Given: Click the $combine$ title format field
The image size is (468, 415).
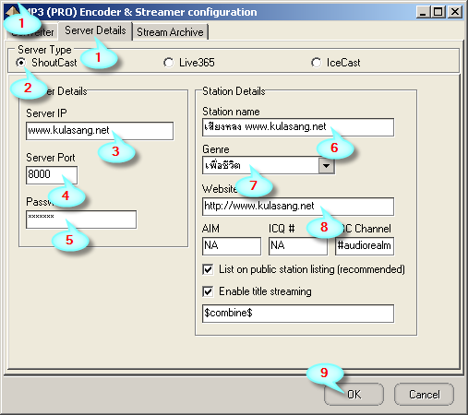Looking at the screenshot, I should [x=298, y=314].
